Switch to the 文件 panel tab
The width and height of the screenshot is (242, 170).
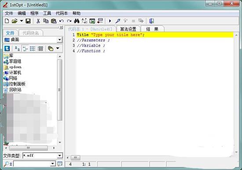[10, 33]
